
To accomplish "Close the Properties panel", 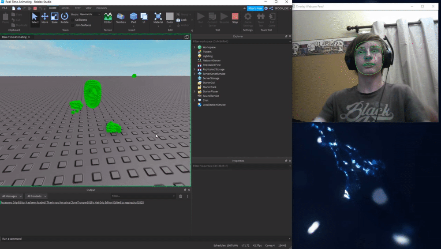I will (290, 161).
